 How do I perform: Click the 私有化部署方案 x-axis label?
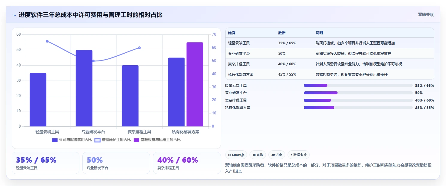(185, 132)
